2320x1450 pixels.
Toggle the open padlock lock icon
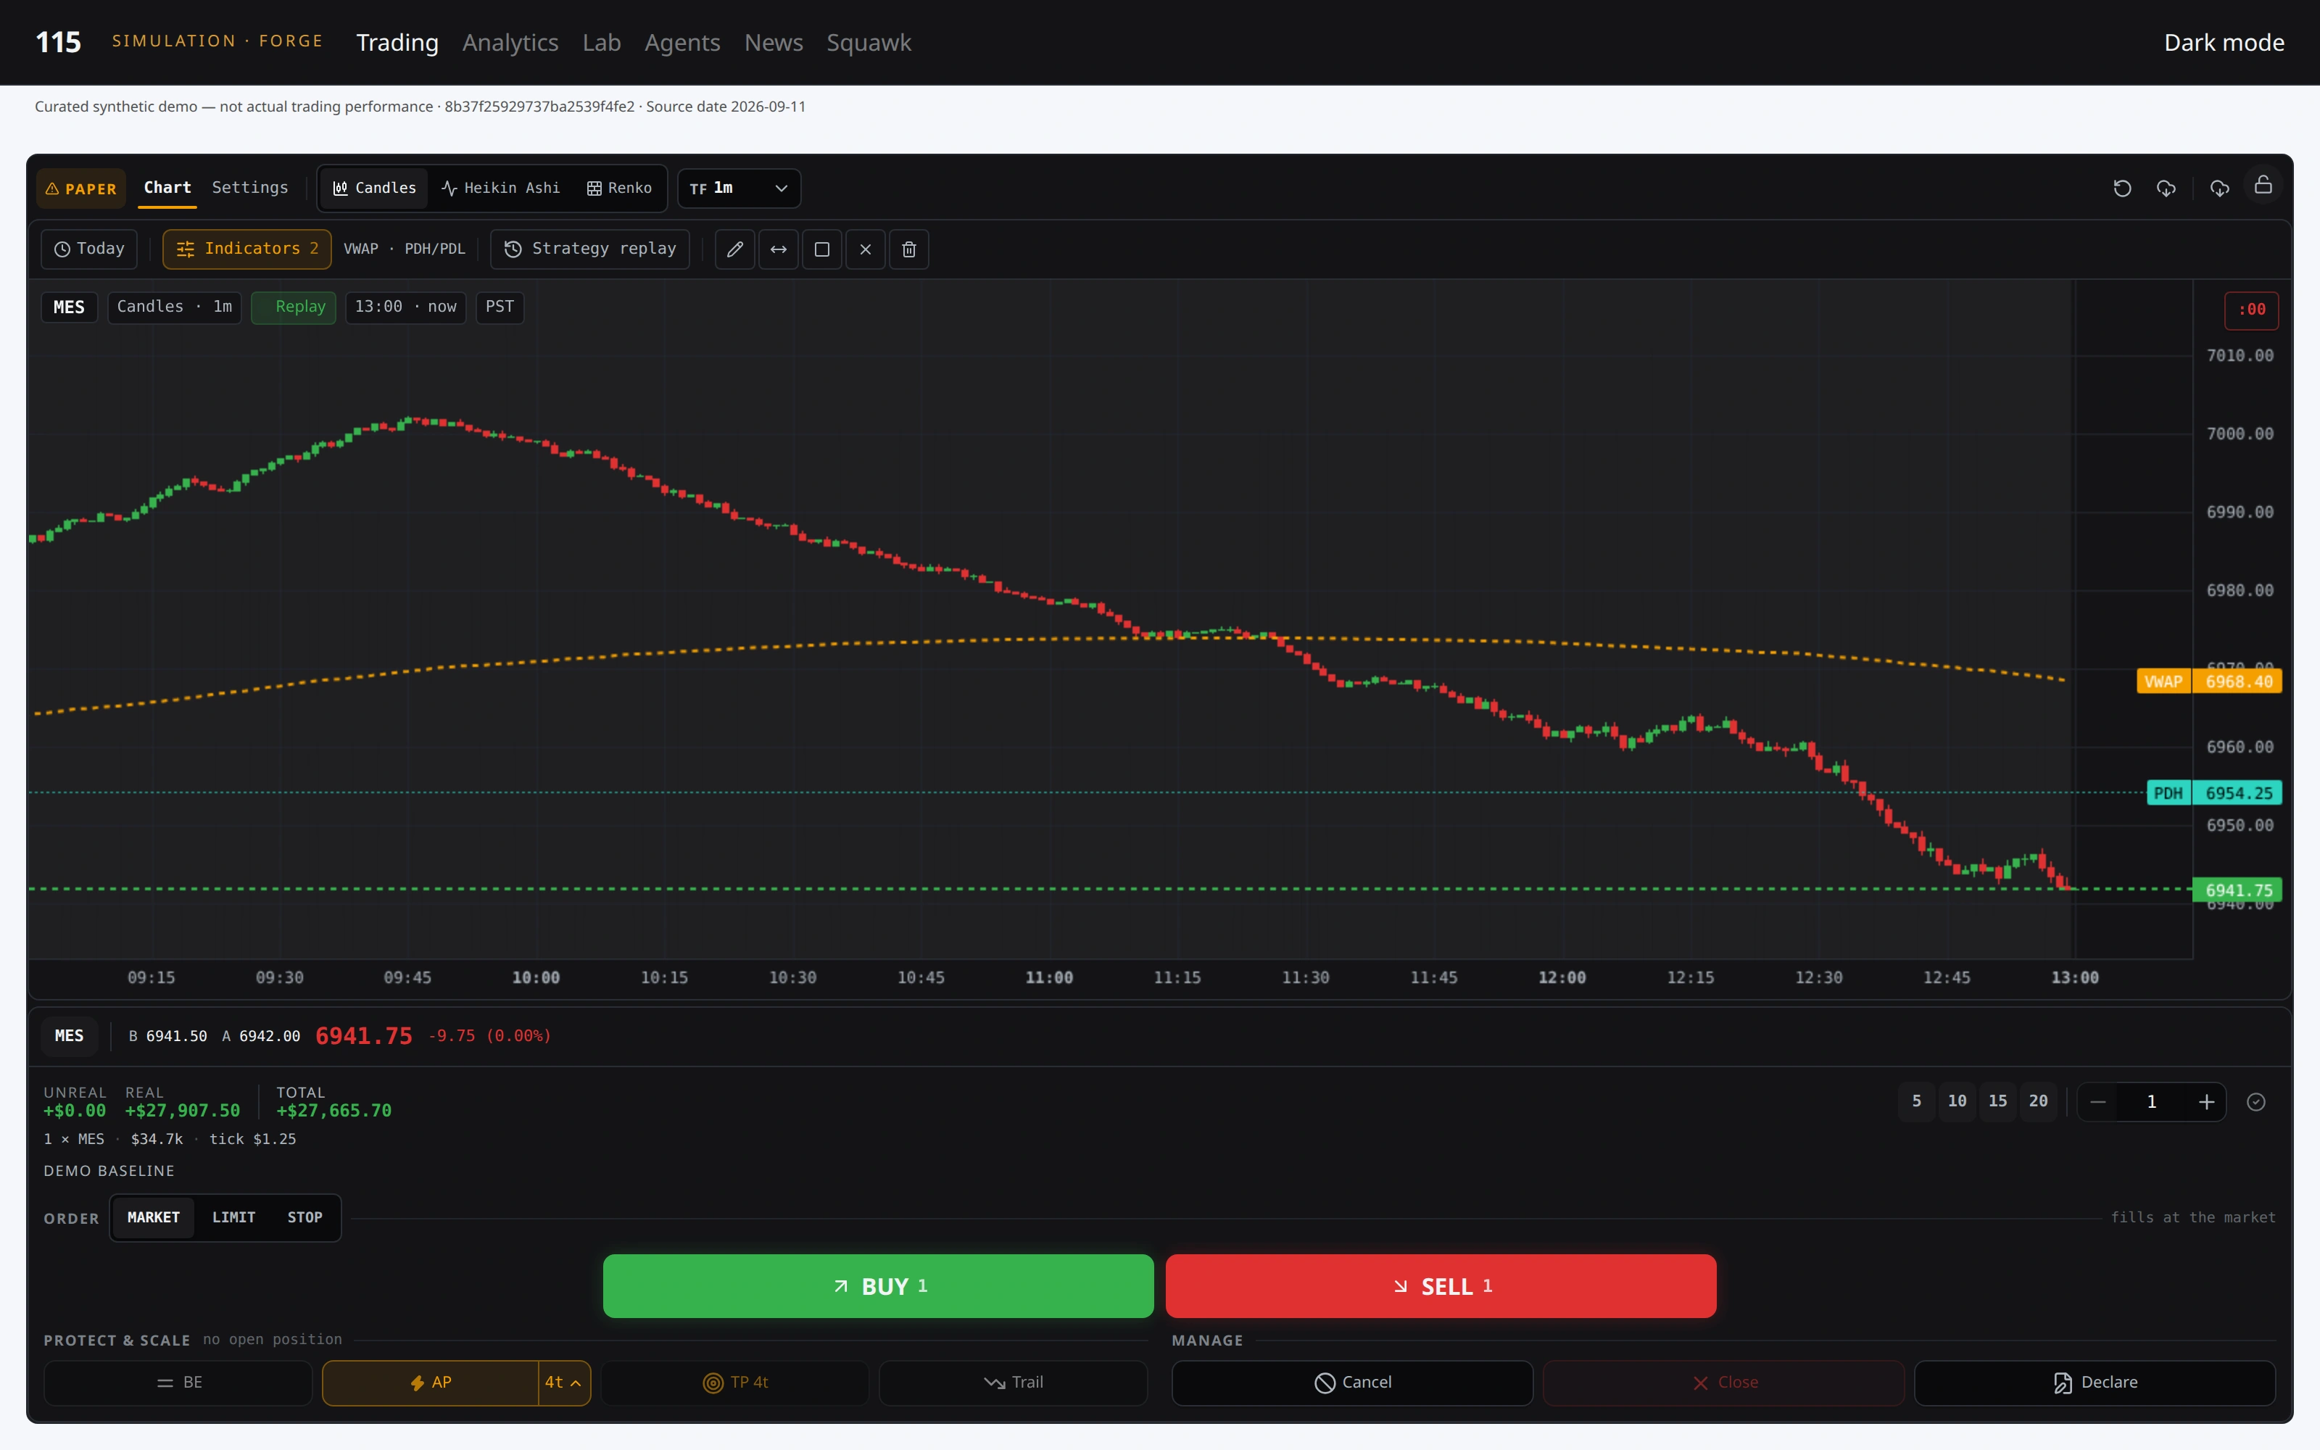click(2263, 185)
